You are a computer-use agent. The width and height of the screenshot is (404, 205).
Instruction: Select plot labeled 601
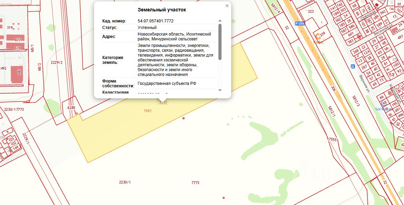click(x=351, y=35)
